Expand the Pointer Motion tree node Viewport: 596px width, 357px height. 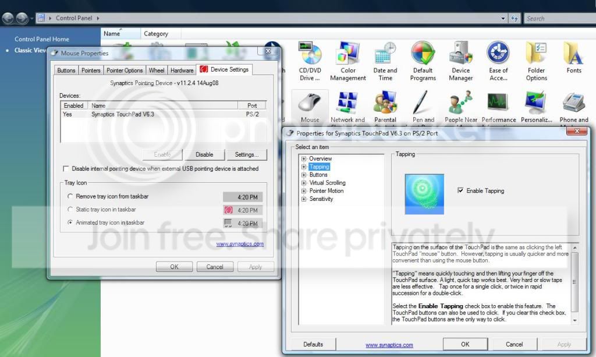pos(304,191)
